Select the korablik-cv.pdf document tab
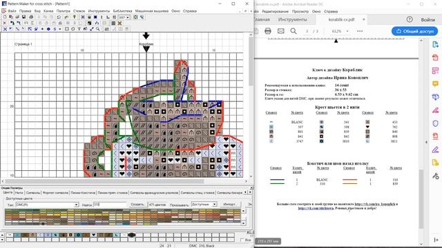The width and height of the screenshot is (442, 248). coord(341,20)
